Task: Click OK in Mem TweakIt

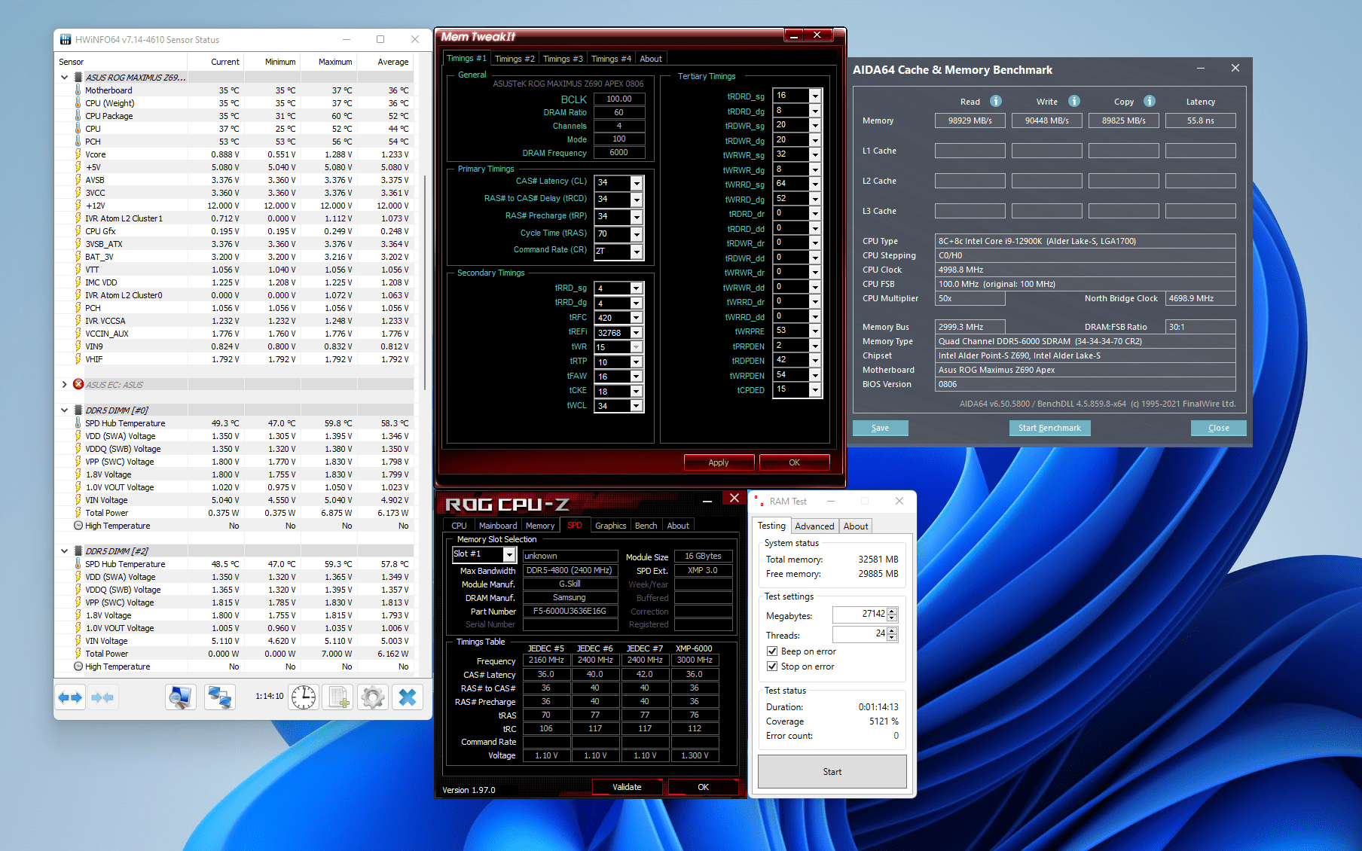Action: tap(794, 462)
